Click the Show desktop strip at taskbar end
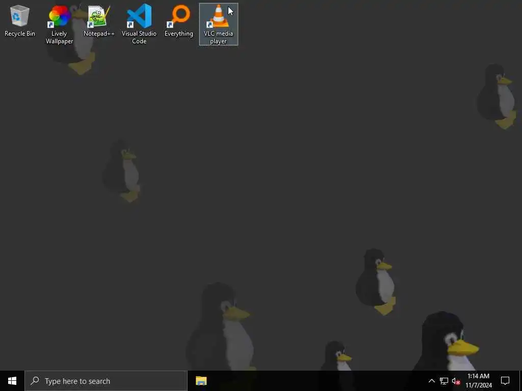522x391 pixels. tap(520, 381)
